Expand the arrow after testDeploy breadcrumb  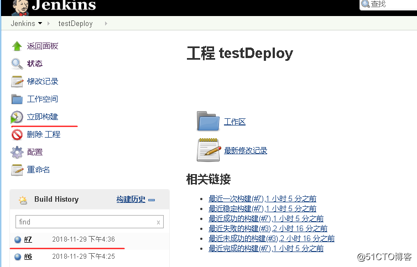tap(106, 23)
